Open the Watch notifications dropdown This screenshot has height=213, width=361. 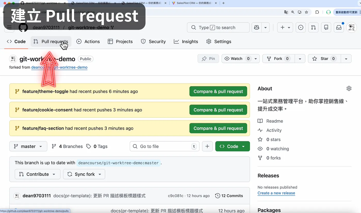tap(241, 59)
